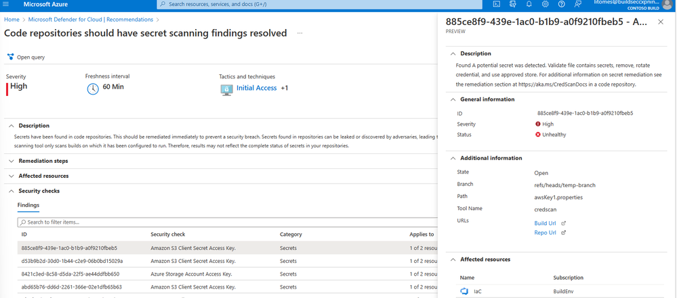
Task: Sort by the Security check column header
Action: (167, 234)
